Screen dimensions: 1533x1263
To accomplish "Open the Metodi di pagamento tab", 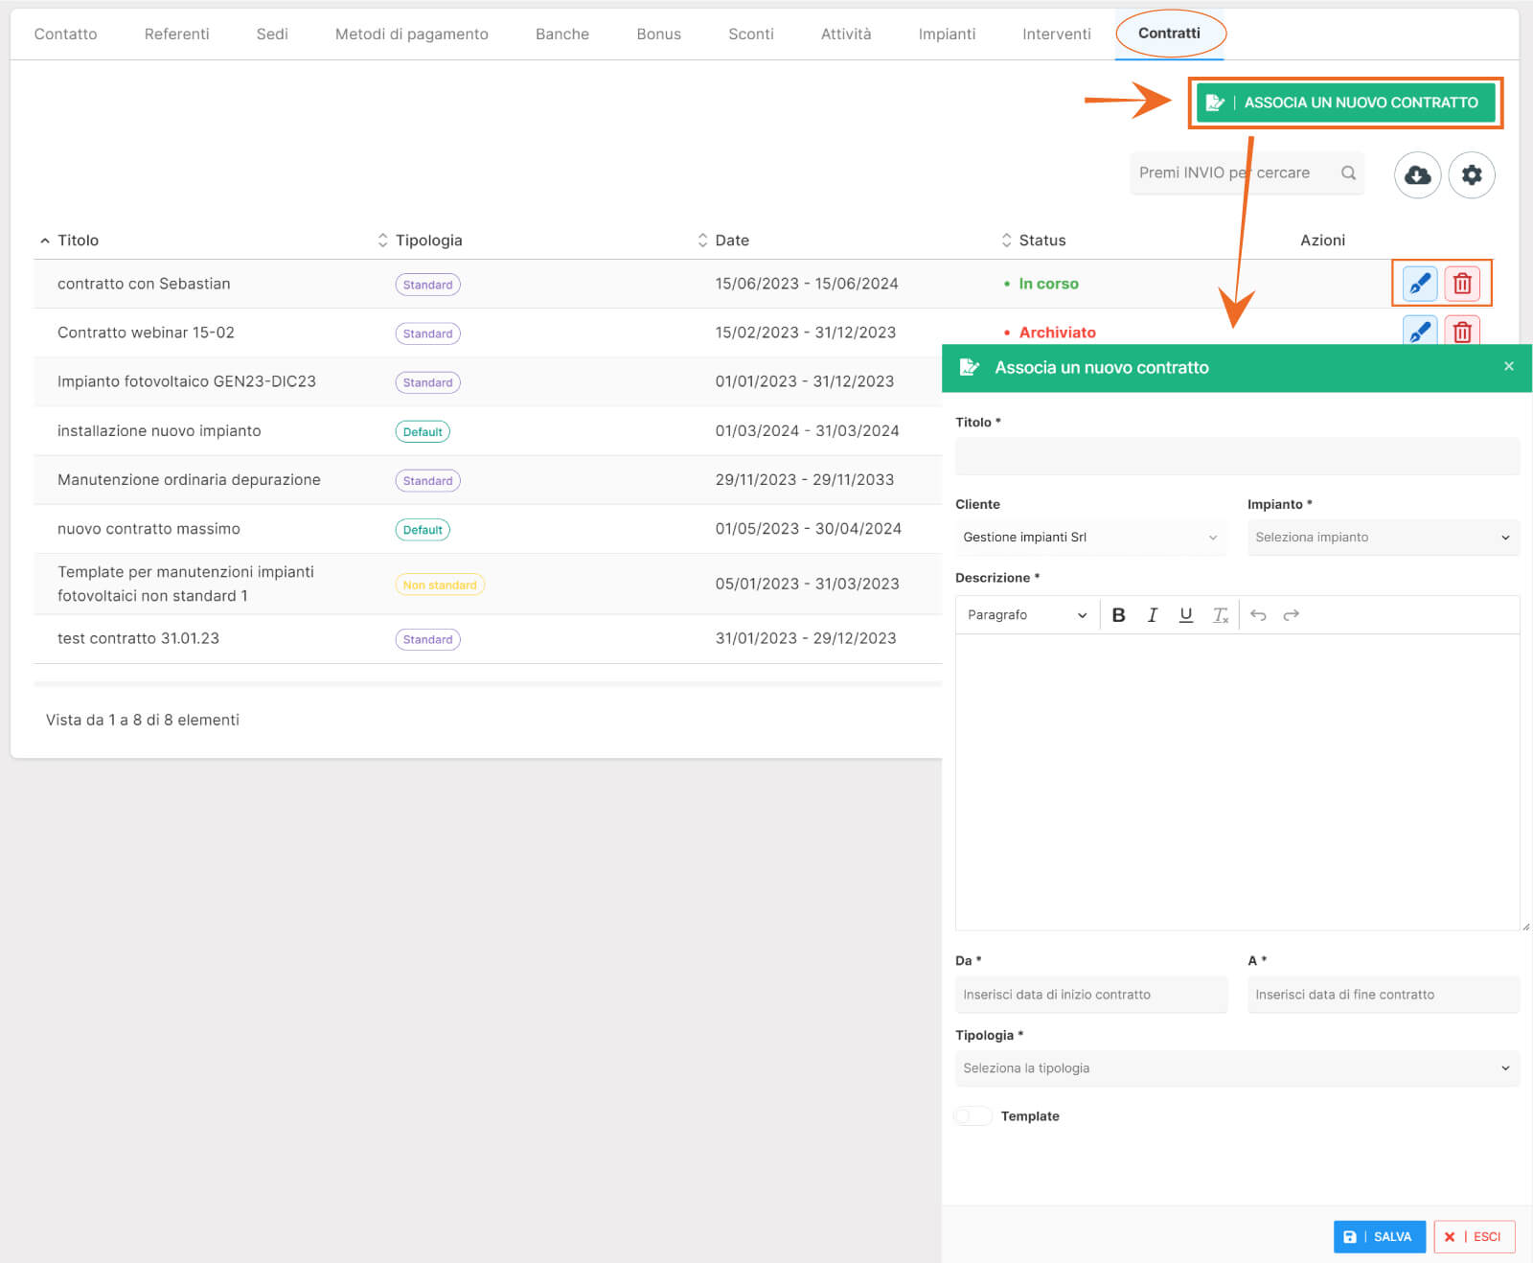I will (411, 34).
